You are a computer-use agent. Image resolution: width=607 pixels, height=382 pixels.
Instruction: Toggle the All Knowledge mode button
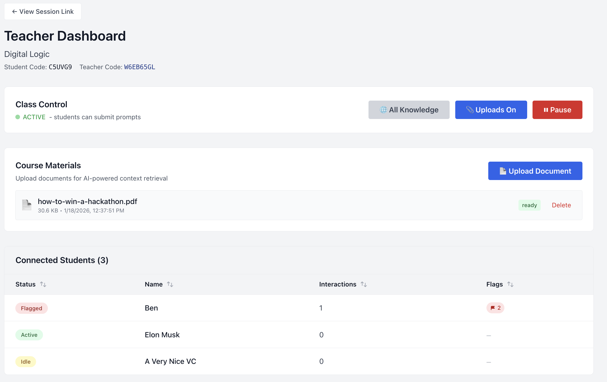click(409, 110)
